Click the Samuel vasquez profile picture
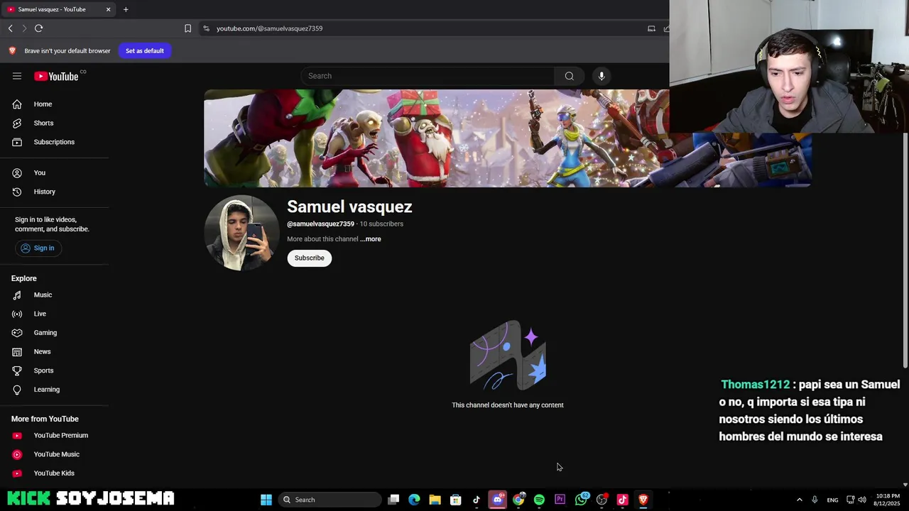 (241, 233)
